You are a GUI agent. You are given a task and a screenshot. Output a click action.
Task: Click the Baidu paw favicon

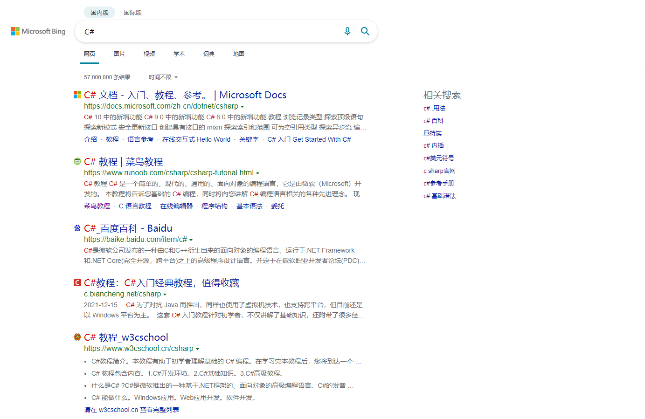pos(77,228)
